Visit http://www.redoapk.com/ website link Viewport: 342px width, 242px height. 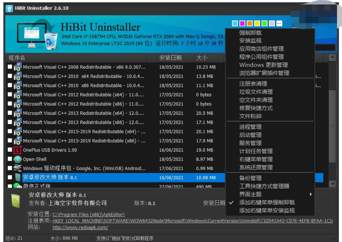tap(80, 227)
